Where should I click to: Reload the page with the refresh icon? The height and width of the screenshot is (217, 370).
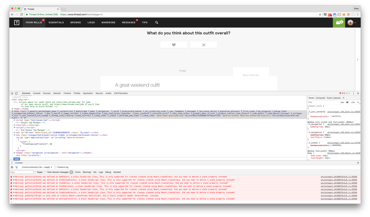point(22,15)
